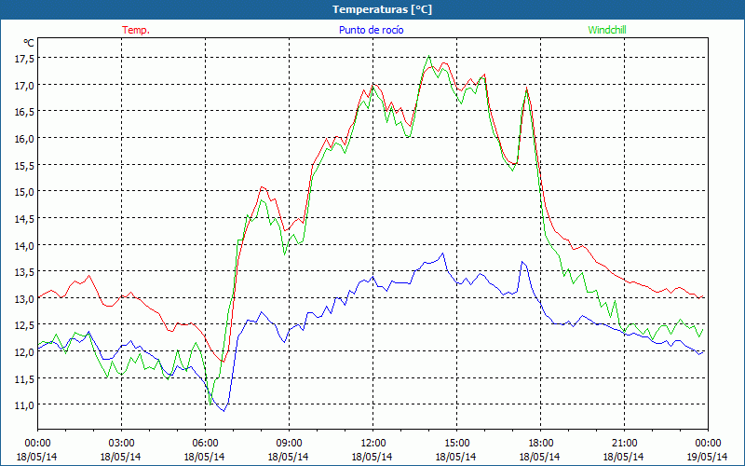The image size is (745, 466).
Task: Click the 14,0 y-axis value
Action: tap(25, 245)
